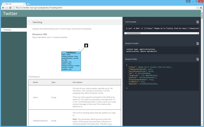The width and height of the screenshot is (204, 127).
Task: Click the TweetRequest table caption
Action: click(34, 77)
